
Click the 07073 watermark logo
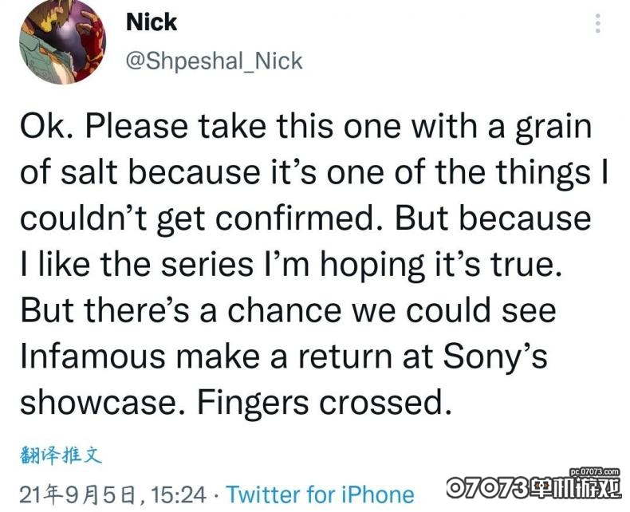click(534, 488)
